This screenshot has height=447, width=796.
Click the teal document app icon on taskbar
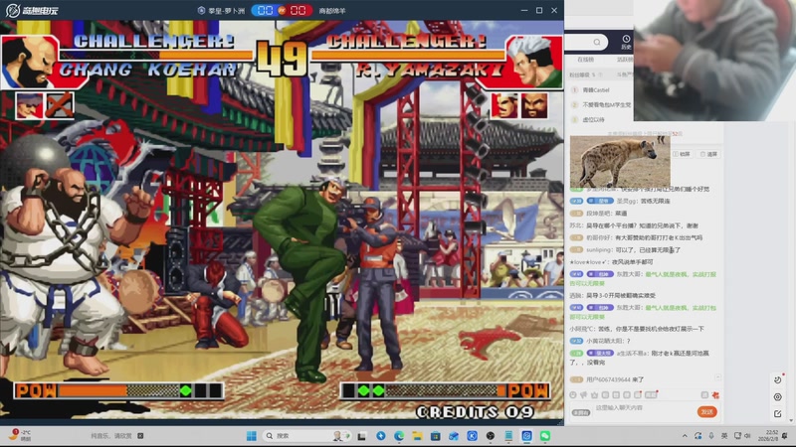point(508,436)
